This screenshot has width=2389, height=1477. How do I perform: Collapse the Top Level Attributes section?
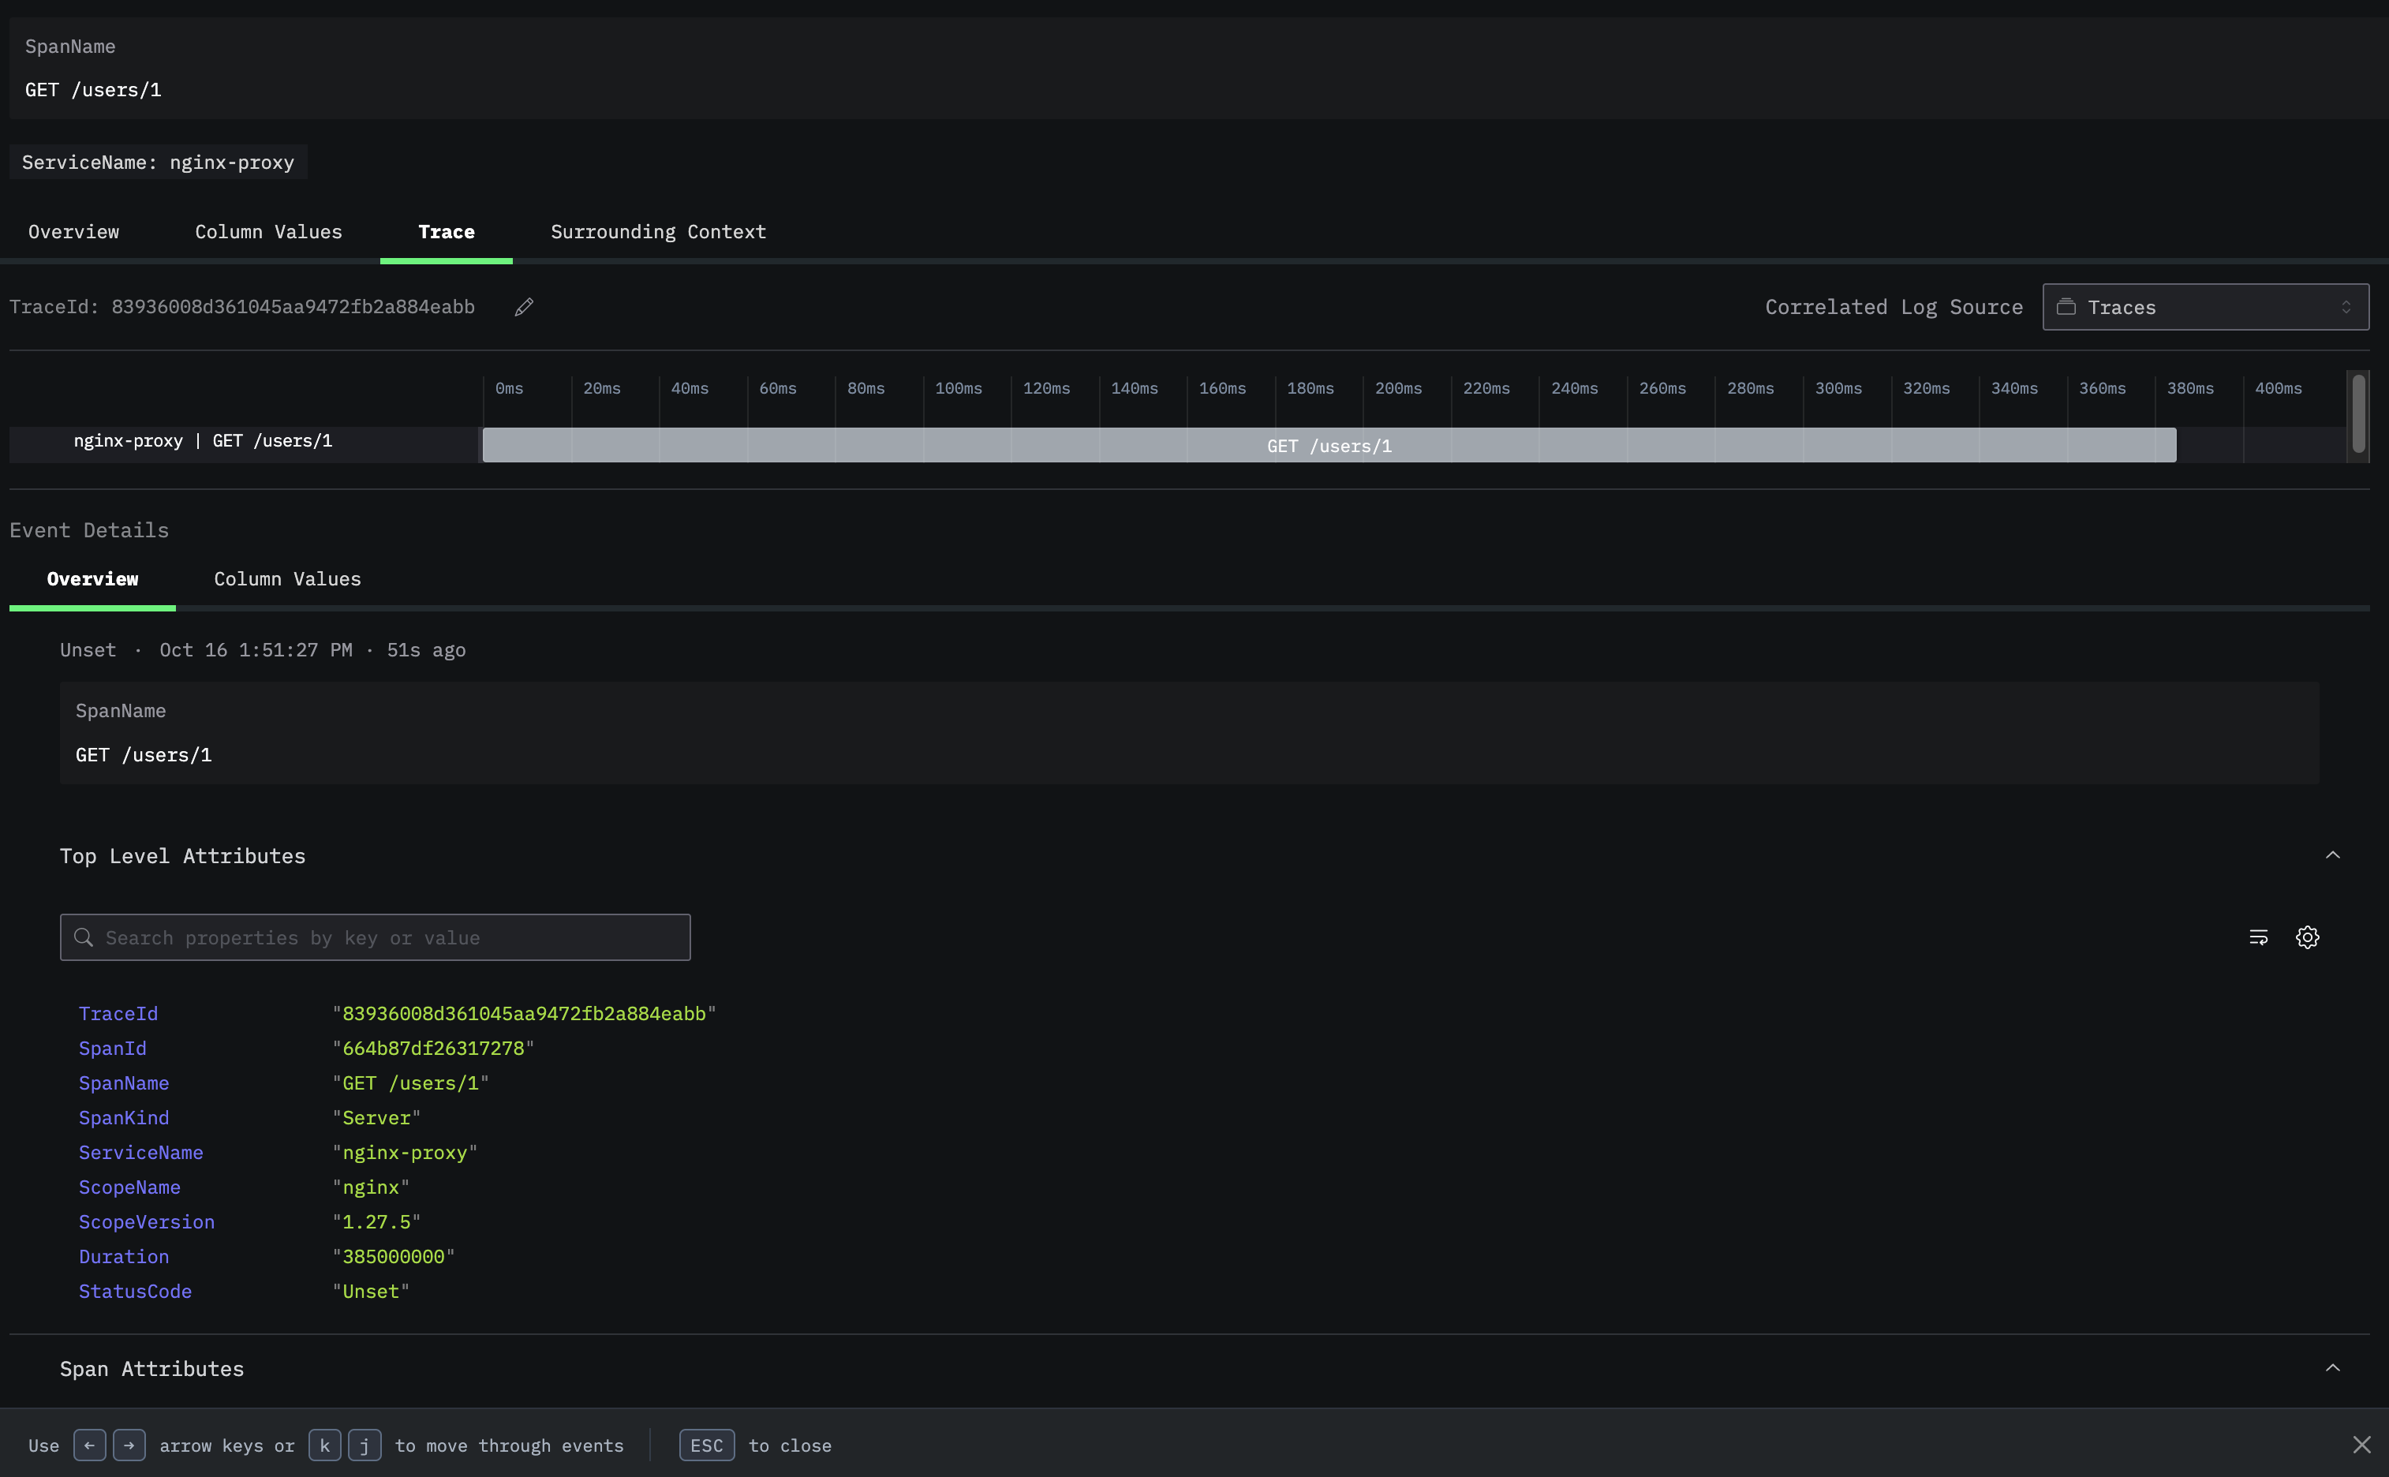tap(2332, 854)
